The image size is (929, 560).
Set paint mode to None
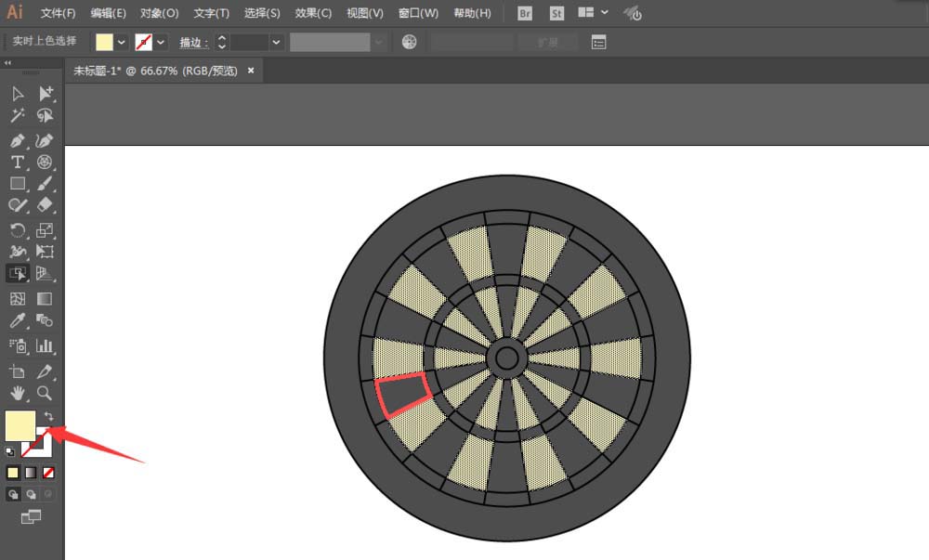tap(48, 473)
